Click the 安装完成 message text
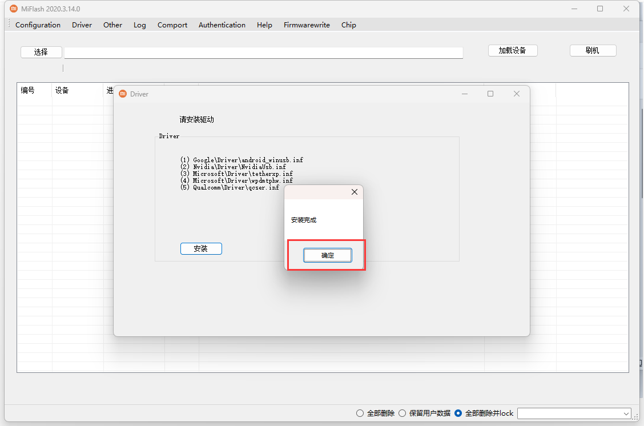Viewport: 644px width, 426px height. (304, 220)
